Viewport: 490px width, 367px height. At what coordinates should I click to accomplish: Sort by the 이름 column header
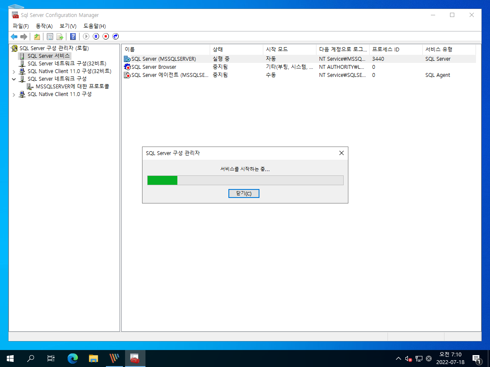click(166, 49)
